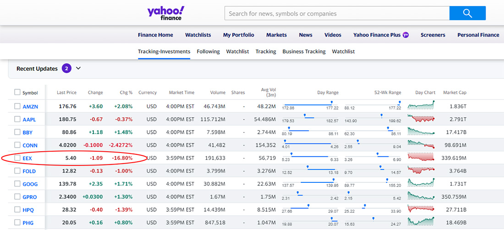Check the EEX row checkbox
The width and height of the screenshot is (504, 230).
[x=17, y=158]
